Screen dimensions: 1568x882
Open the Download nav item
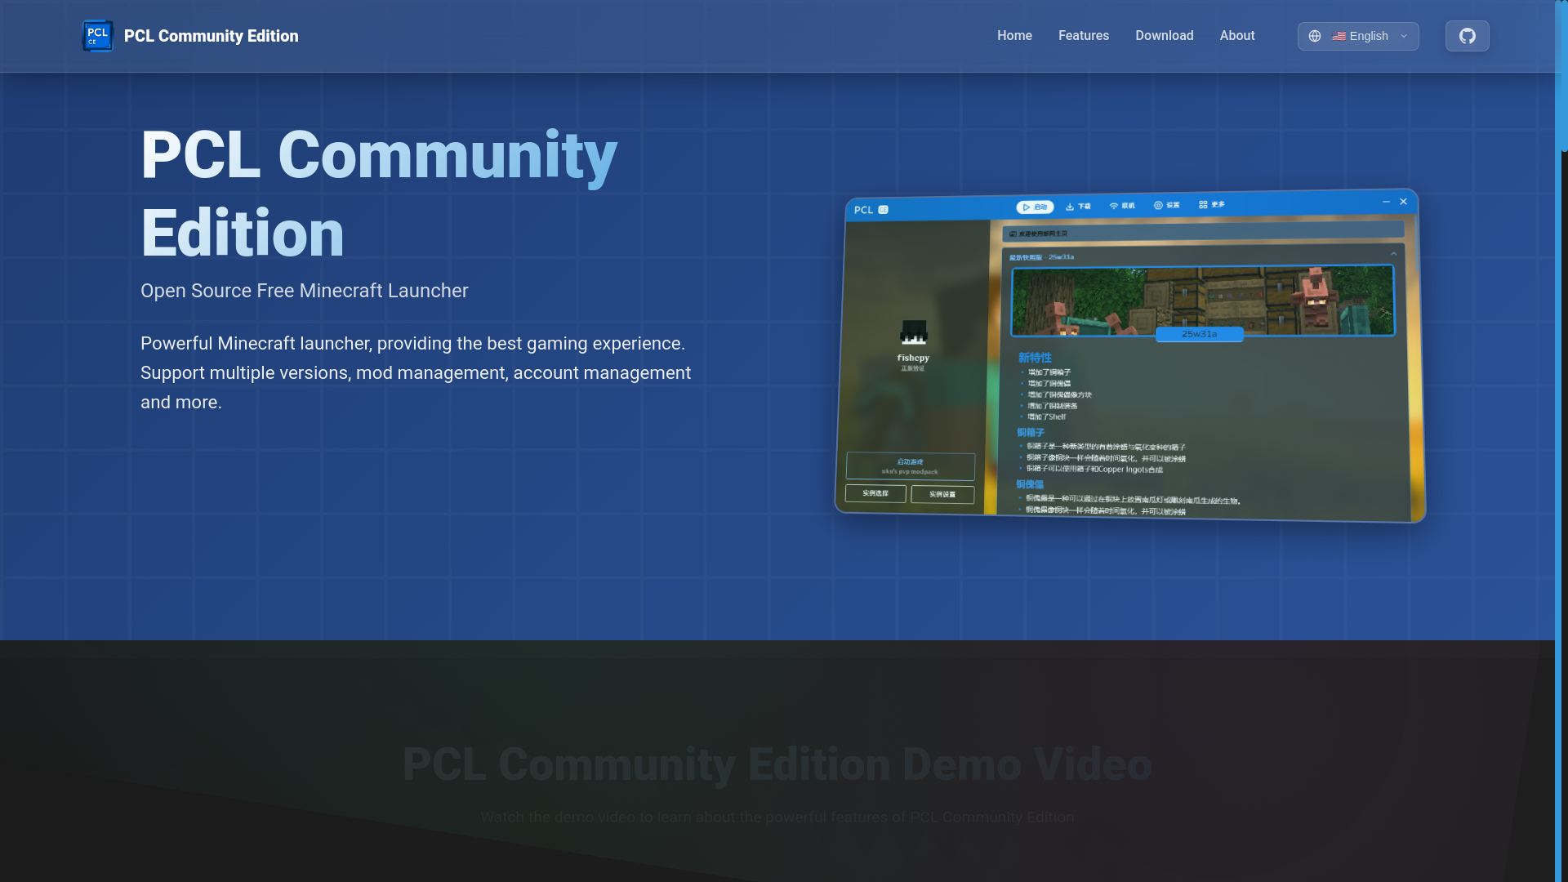click(x=1165, y=36)
